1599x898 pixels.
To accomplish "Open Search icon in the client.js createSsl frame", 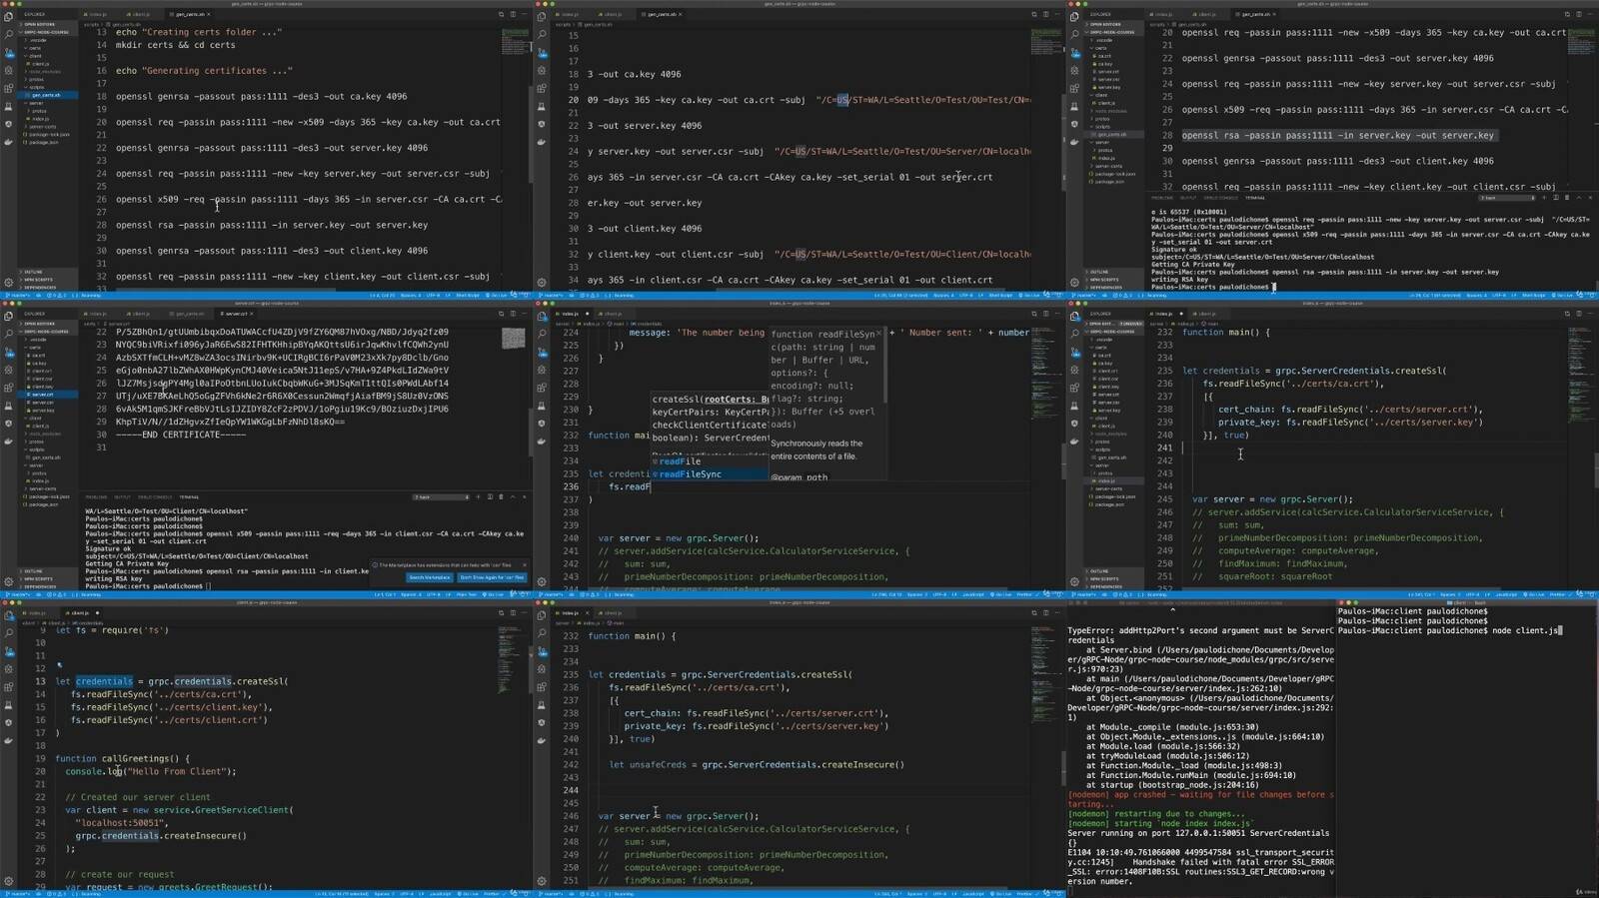I will [x=9, y=633].
